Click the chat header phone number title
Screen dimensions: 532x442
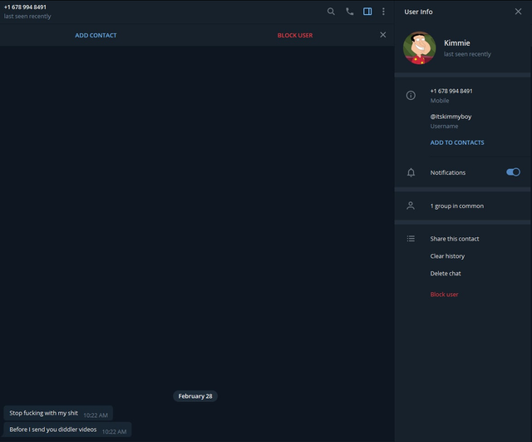click(x=25, y=7)
